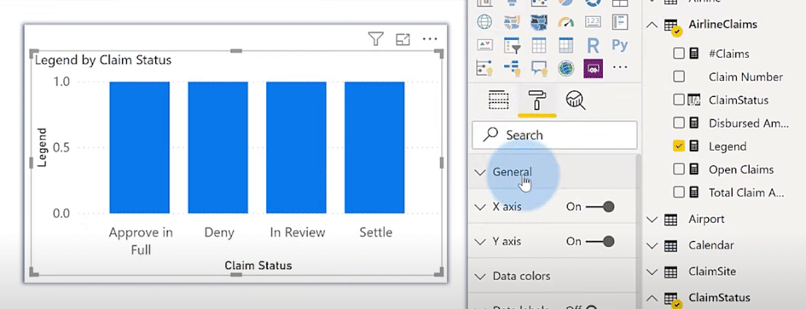
Task: Select the Map globe visual
Action: coord(484,22)
